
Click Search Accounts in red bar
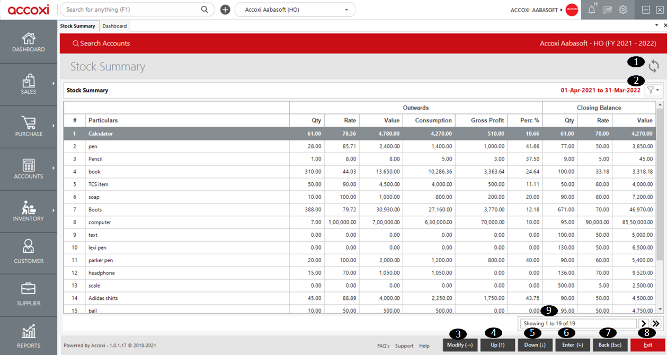(x=101, y=43)
